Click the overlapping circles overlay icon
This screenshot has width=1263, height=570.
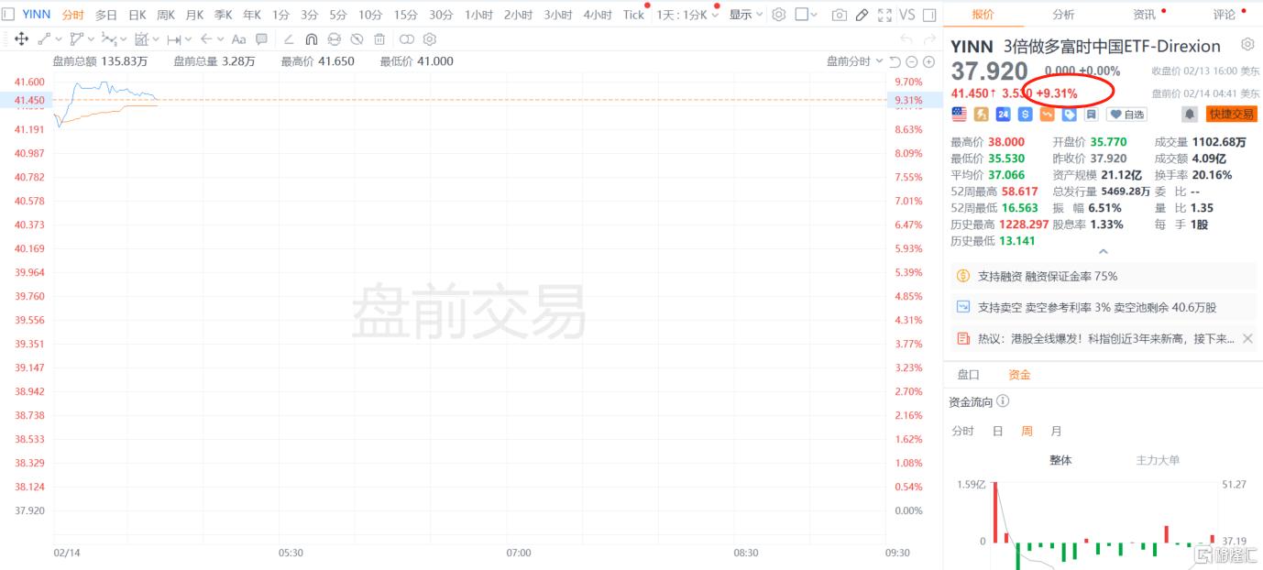407,39
